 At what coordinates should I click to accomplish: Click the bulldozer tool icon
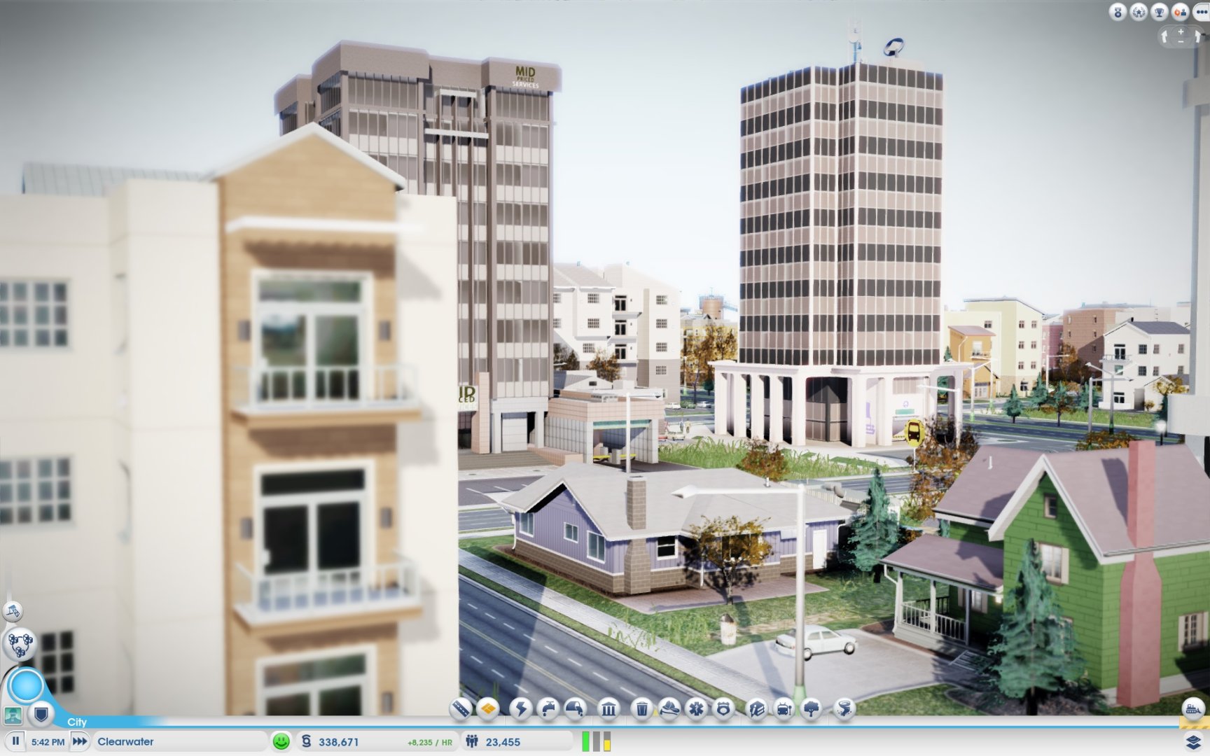point(1192,708)
